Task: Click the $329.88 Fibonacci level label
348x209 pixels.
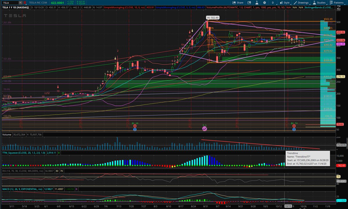Action: click(x=328, y=60)
